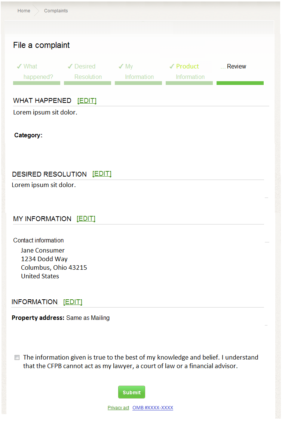Click the checkmark beside Desired Resolution step

(x=70, y=67)
